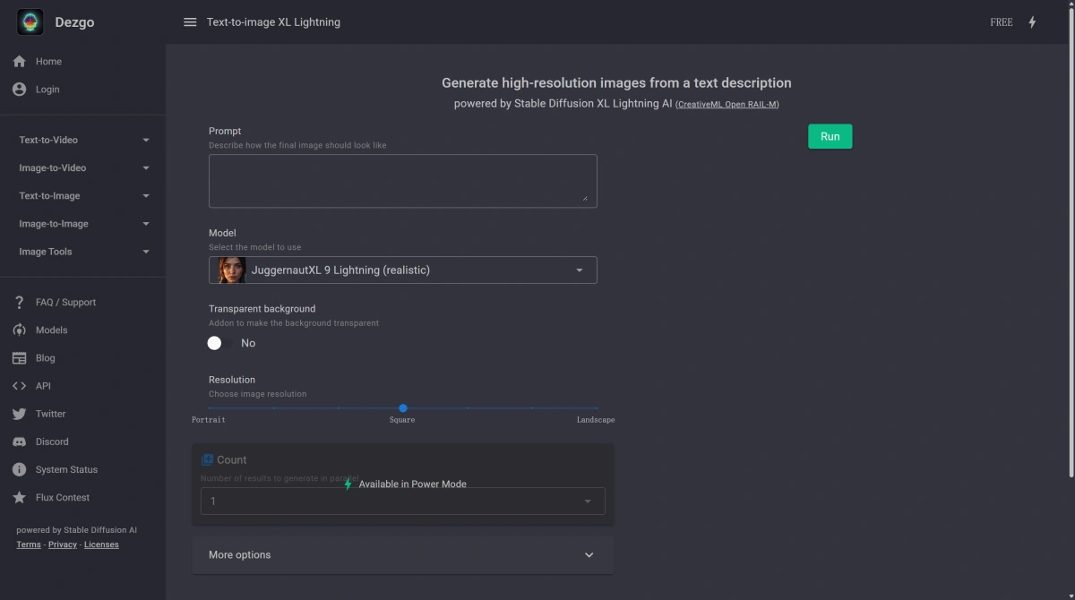This screenshot has height=600, width=1075.
Task: Click the Count section icon
Action: coord(207,459)
